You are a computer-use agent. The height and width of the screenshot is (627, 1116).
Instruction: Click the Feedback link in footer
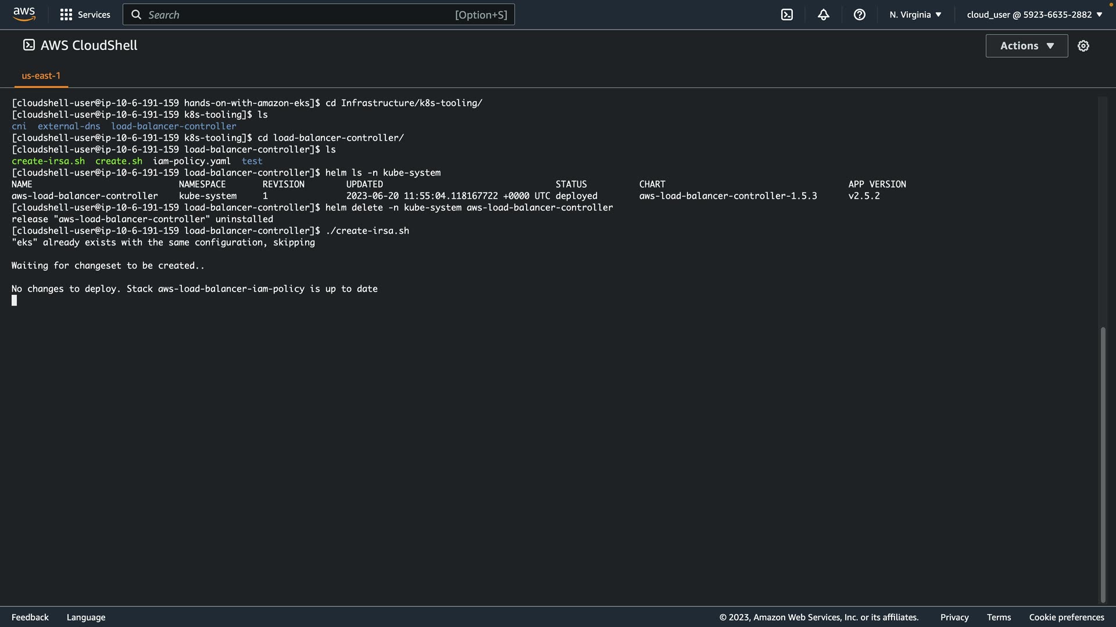click(30, 617)
